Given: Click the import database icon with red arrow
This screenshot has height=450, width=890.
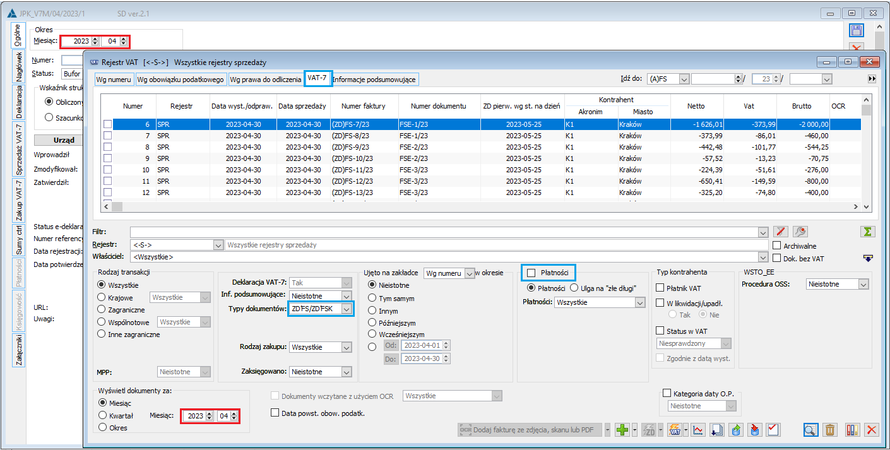Looking at the screenshot, I should [755, 430].
